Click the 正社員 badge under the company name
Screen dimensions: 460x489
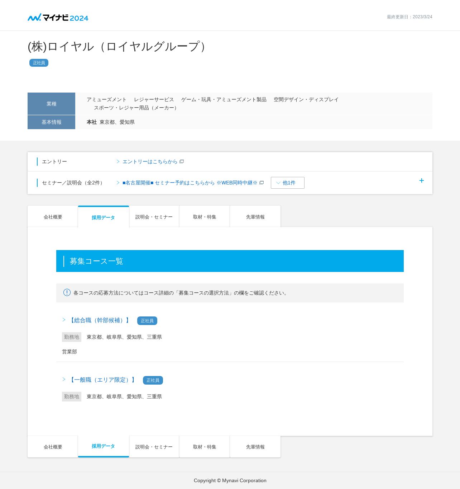point(39,63)
